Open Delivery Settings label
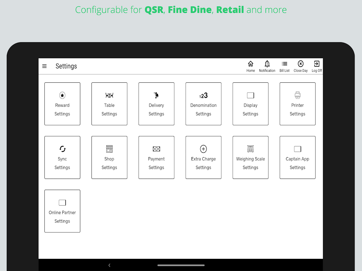Image resolution: width=362 pixels, height=271 pixels. coord(156,109)
